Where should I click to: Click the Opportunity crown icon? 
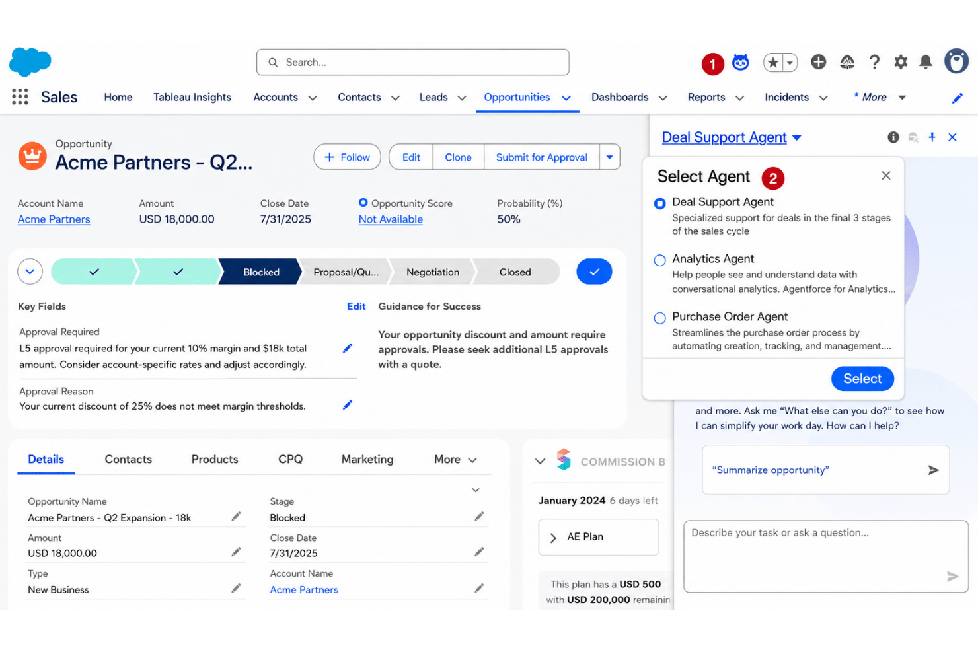click(32, 156)
